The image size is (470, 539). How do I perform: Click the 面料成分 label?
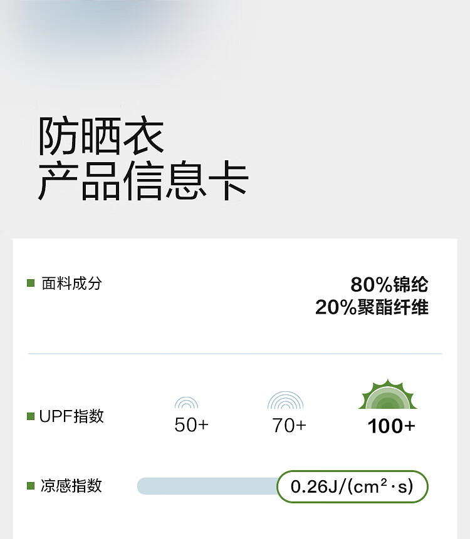tap(71, 284)
